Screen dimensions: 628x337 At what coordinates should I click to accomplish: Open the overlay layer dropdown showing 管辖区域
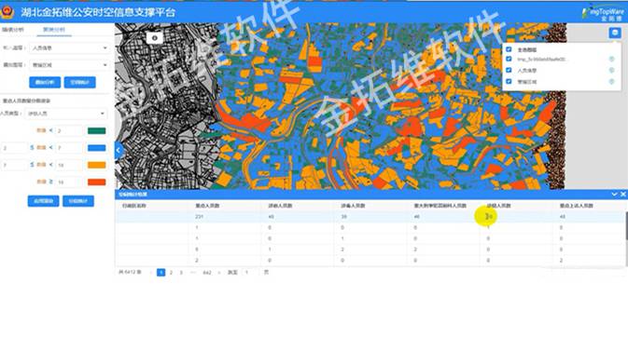pyautogui.click(x=69, y=65)
